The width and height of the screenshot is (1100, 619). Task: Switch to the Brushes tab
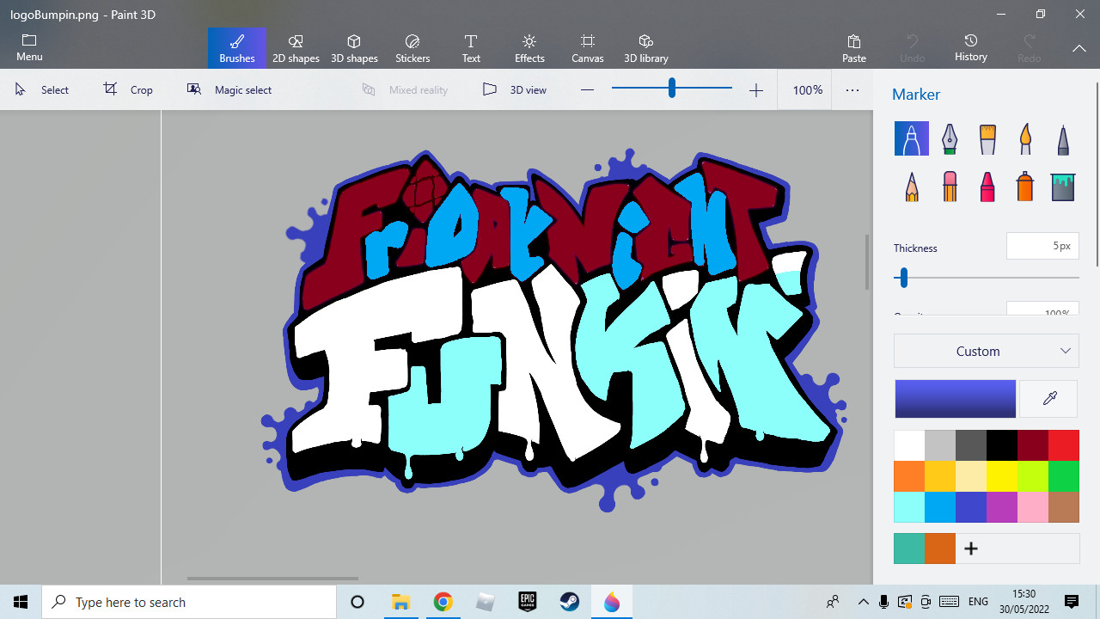(237, 48)
